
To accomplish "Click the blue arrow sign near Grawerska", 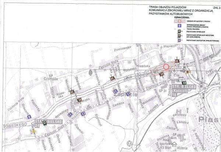I will (29, 117).
